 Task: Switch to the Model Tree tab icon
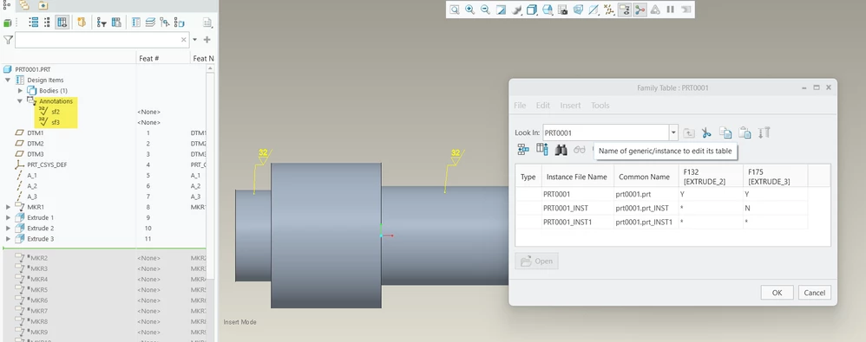pos(7,5)
